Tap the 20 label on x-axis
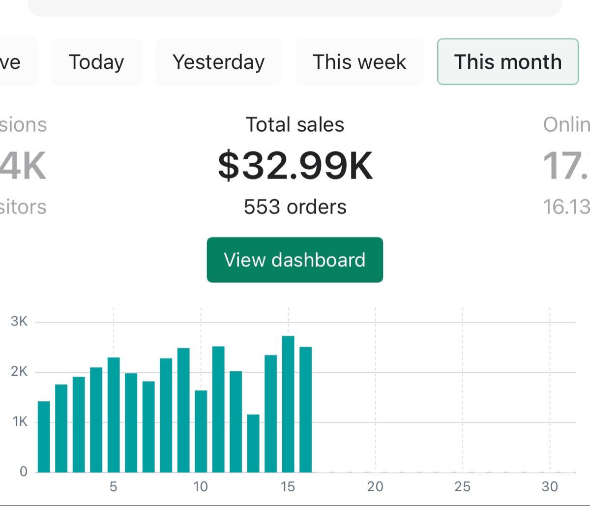Screen dimensions: 590x506 (x=375, y=487)
